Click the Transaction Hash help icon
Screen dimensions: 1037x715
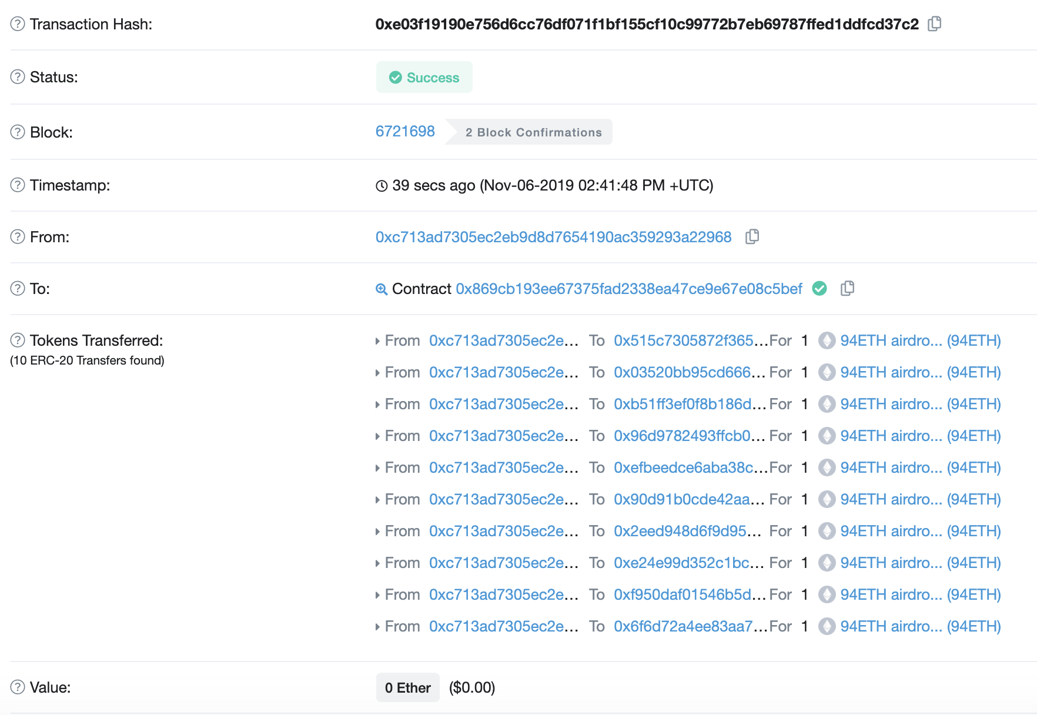[x=18, y=24]
